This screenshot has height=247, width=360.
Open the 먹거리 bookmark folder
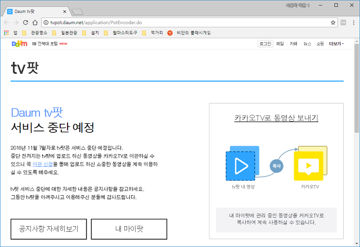[x=152, y=33]
